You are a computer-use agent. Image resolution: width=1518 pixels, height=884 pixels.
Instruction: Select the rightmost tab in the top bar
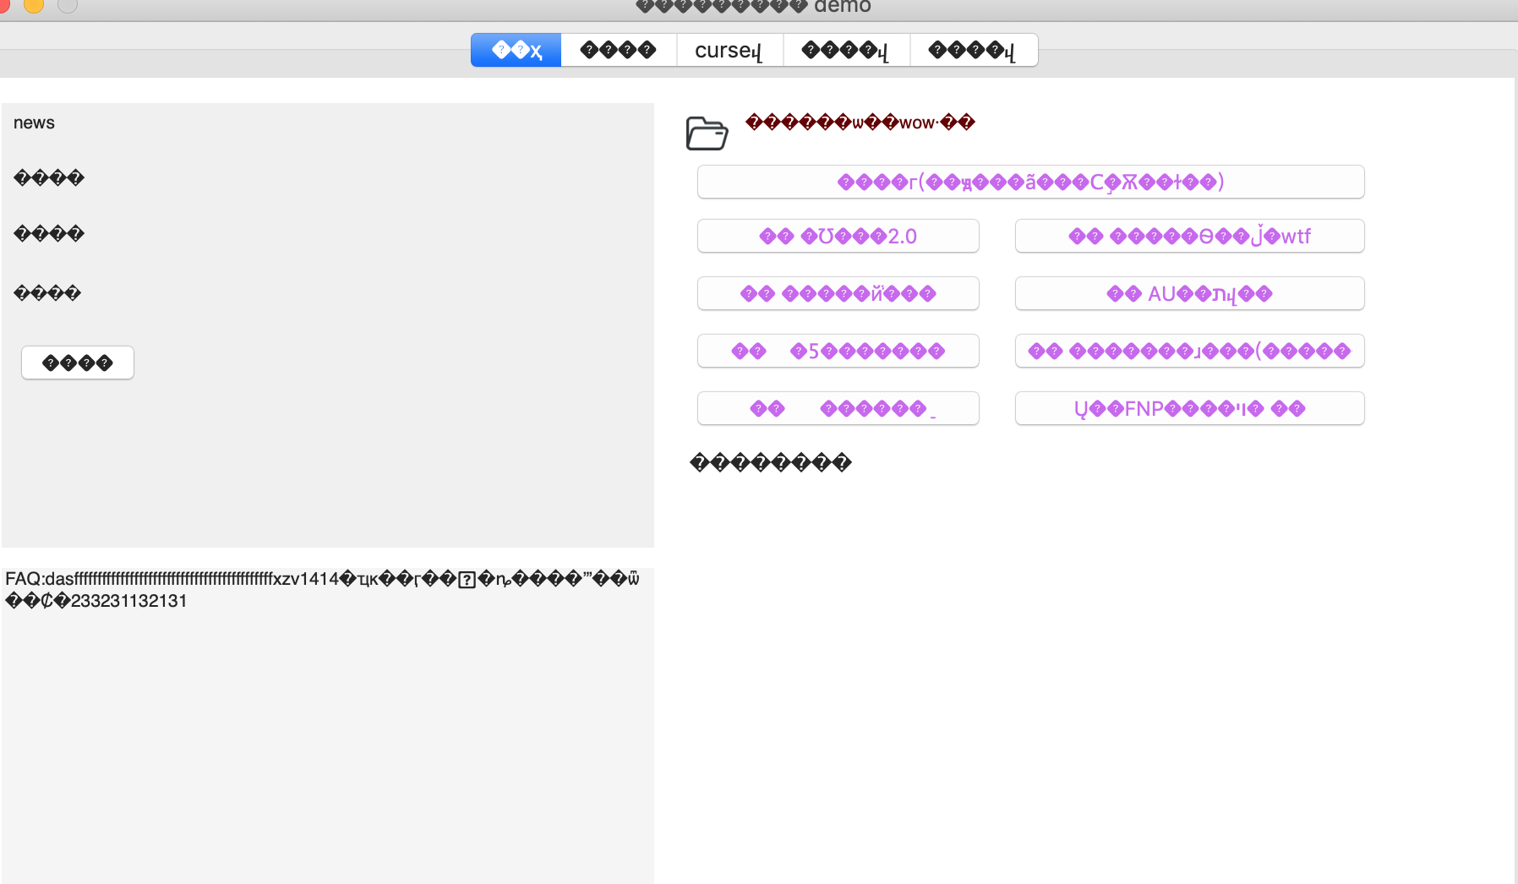[x=973, y=49]
